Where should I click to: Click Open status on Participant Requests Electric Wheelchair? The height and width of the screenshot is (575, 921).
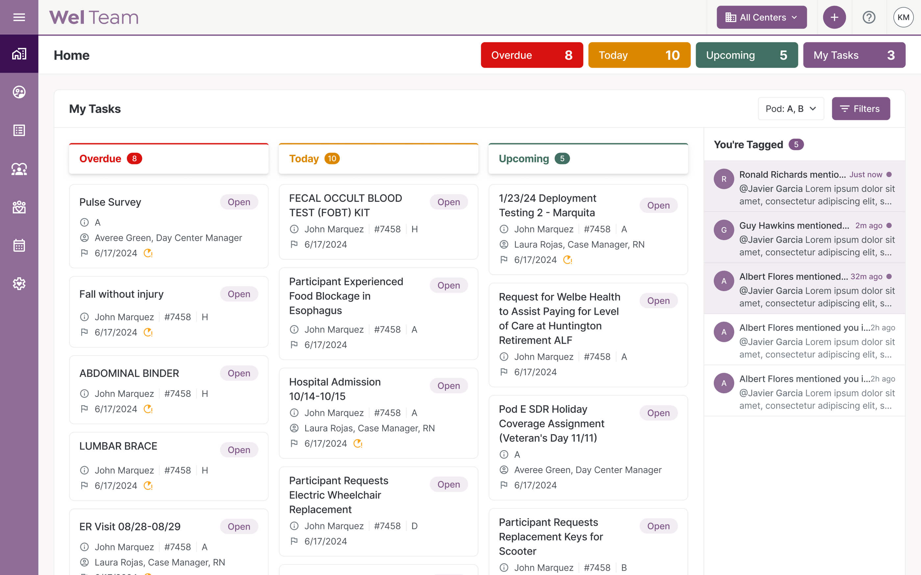click(449, 485)
